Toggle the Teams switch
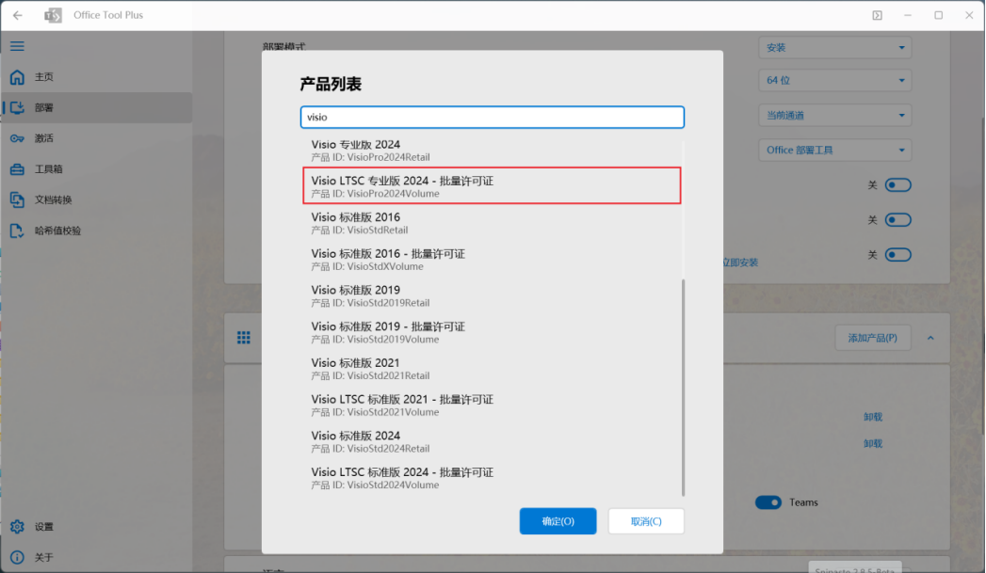 pyautogui.click(x=768, y=502)
